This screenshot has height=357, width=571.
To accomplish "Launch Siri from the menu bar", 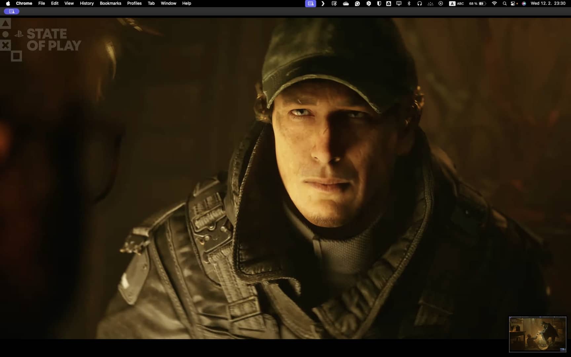I will point(524,3).
